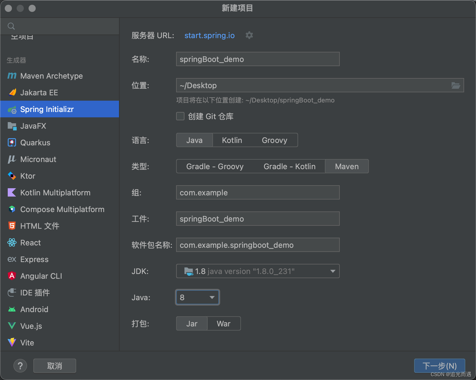476x380 pixels.
Task: Select Micronaut in the generator list
Action: pyautogui.click(x=59, y=159)
